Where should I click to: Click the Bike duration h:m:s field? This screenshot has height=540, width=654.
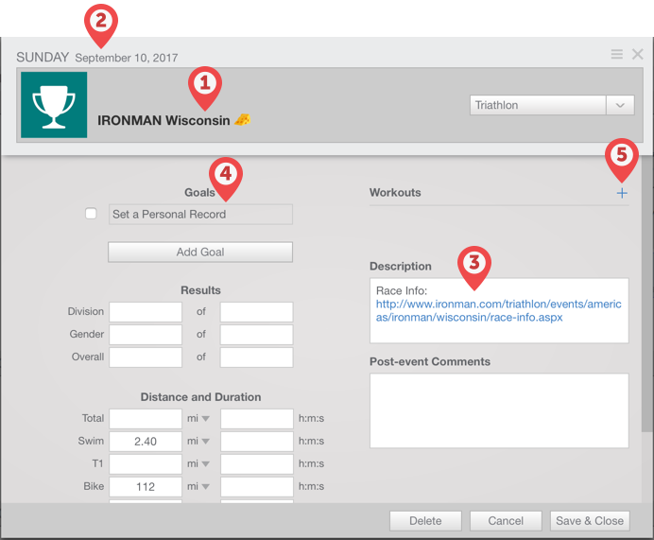[x=257, y=487]
